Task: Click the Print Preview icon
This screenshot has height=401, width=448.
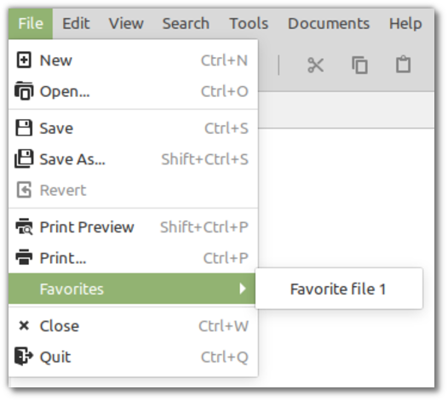Action: pyautogui.click(x=24, y=226)
